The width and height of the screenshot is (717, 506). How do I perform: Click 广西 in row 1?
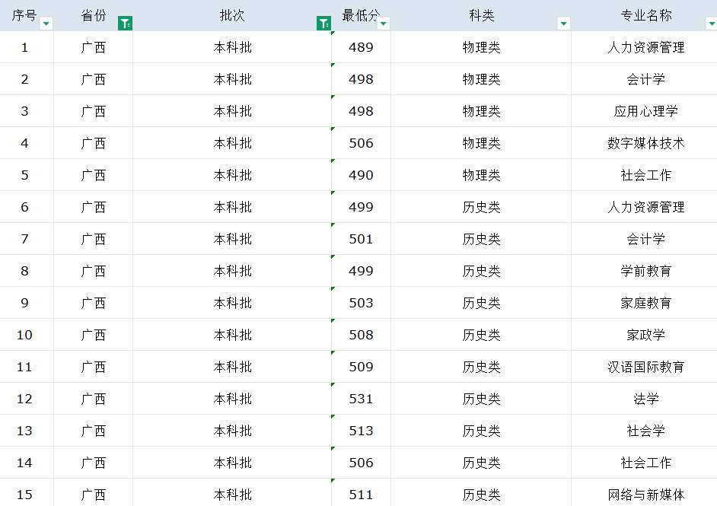[94, 47]
